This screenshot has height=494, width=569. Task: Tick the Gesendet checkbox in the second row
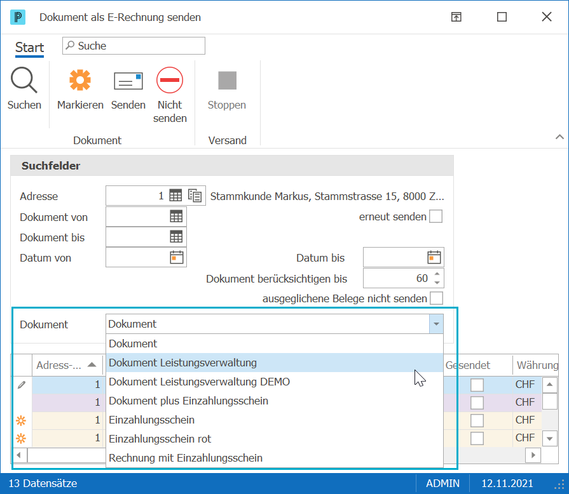click(x=477, y=403)
